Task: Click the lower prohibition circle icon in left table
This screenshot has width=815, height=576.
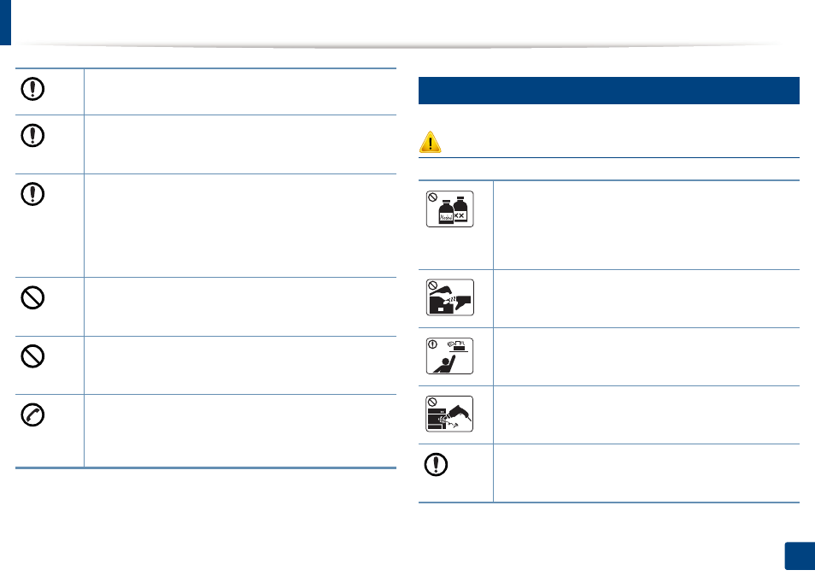Action: click(32, 356)
